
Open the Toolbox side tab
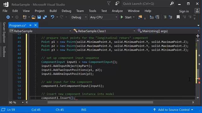click(x=4, y=51)
